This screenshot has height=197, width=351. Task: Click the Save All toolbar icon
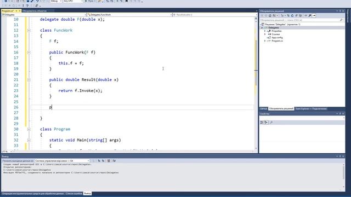[x=32, y=1]
